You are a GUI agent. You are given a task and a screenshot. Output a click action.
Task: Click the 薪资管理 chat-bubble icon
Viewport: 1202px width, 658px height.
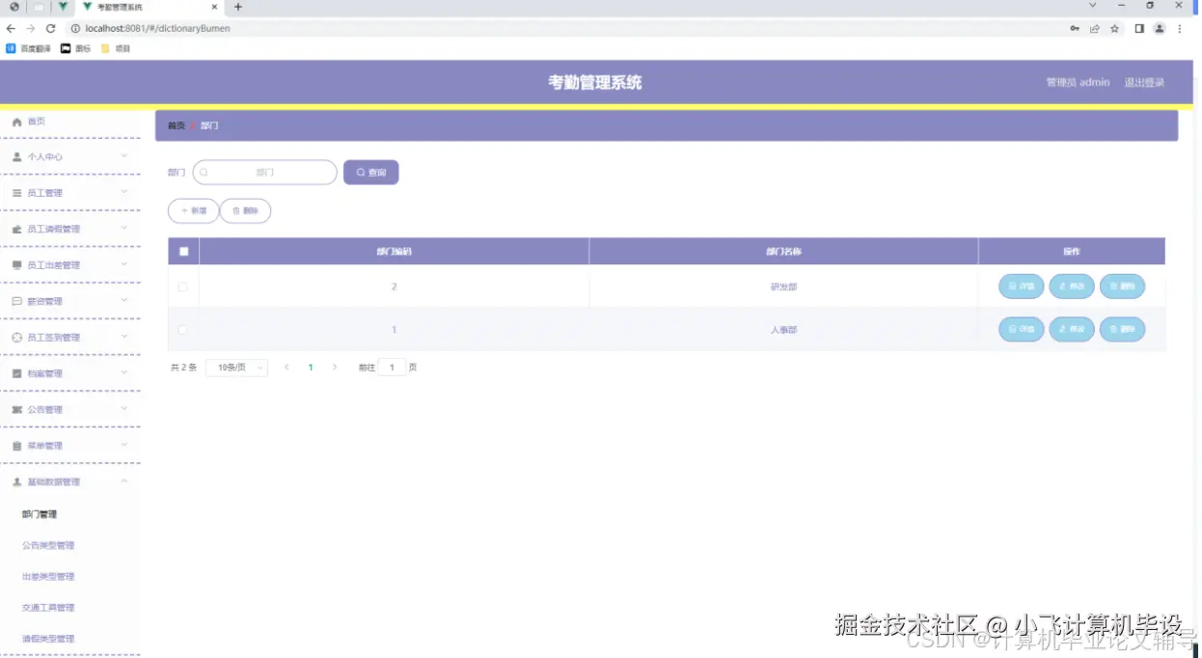pos(15,300)
